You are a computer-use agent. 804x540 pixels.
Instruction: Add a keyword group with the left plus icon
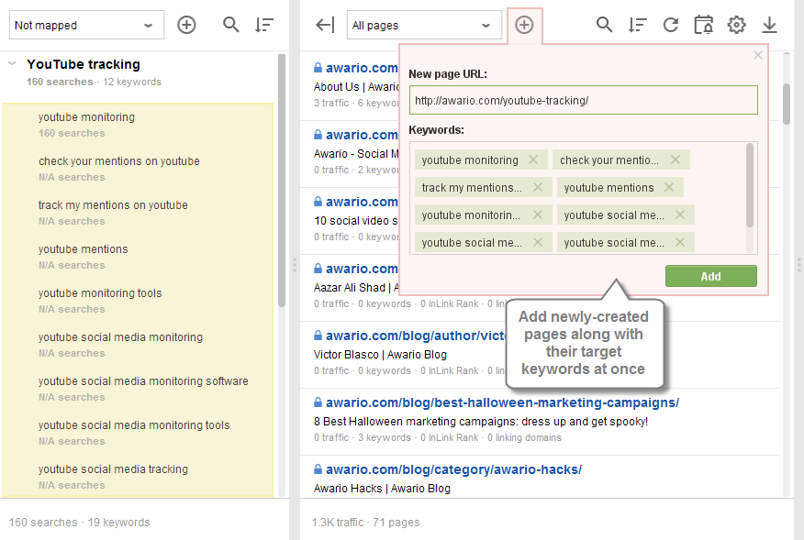pos(186,25)
